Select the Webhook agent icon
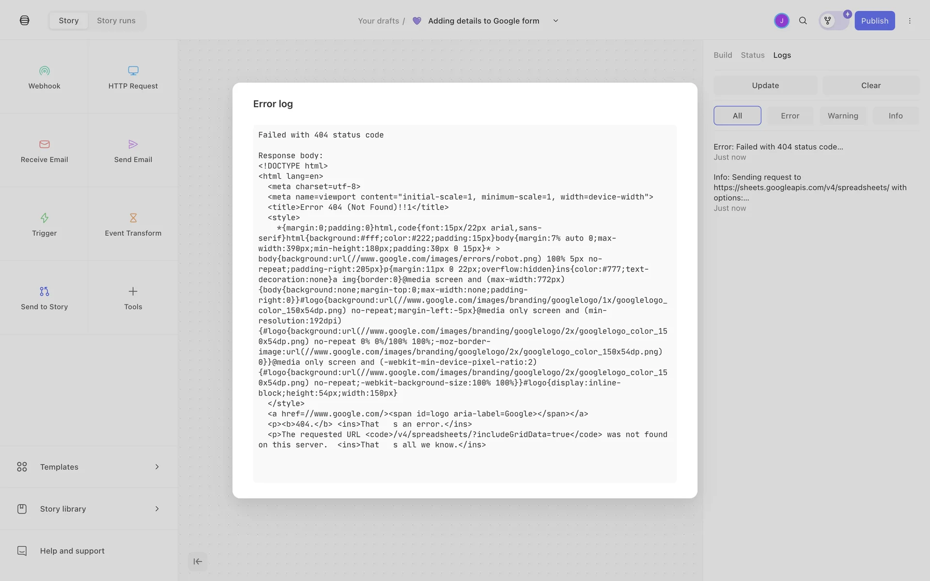 (44, 71)
